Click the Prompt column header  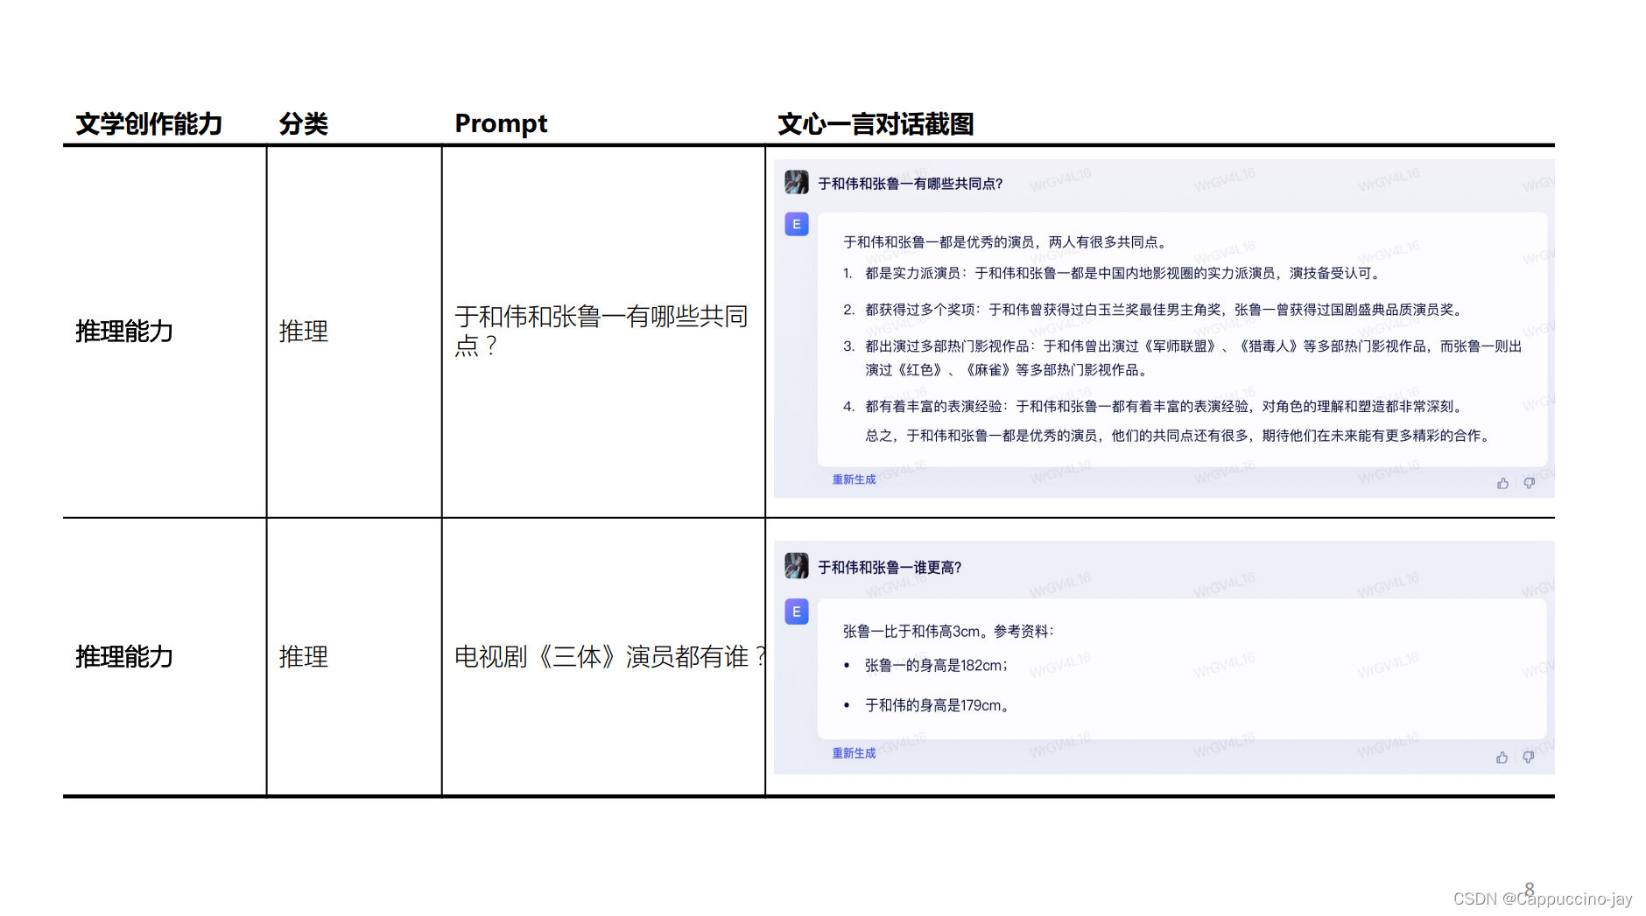coord(501,124)
